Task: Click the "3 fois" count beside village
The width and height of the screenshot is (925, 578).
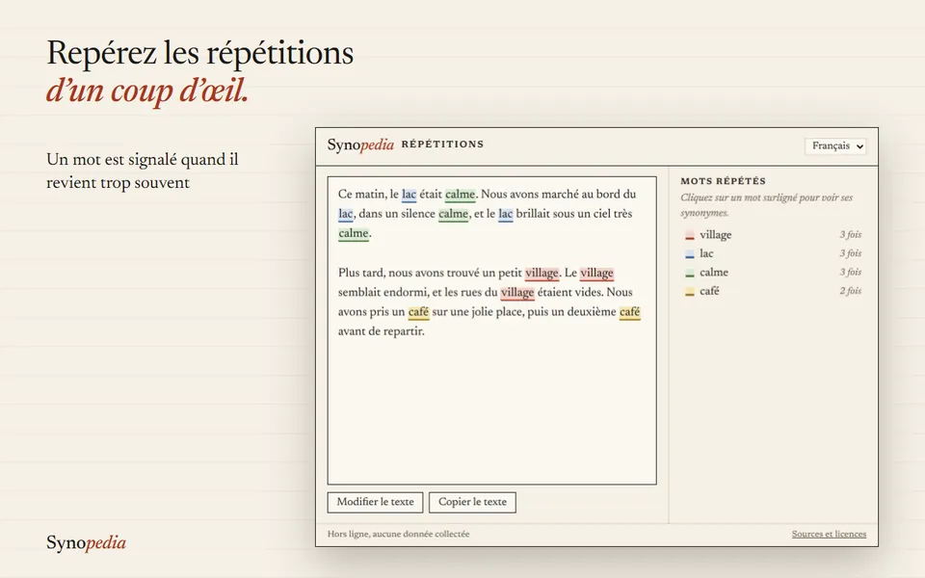Action: pos(850,235)
